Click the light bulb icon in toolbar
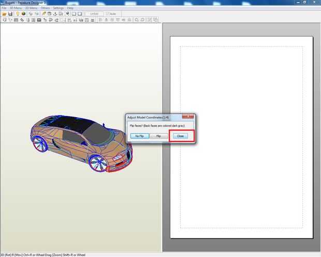 (17, 13)
